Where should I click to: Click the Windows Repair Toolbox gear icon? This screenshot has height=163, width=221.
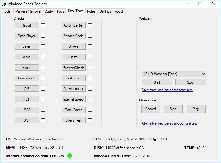point(4,4)
